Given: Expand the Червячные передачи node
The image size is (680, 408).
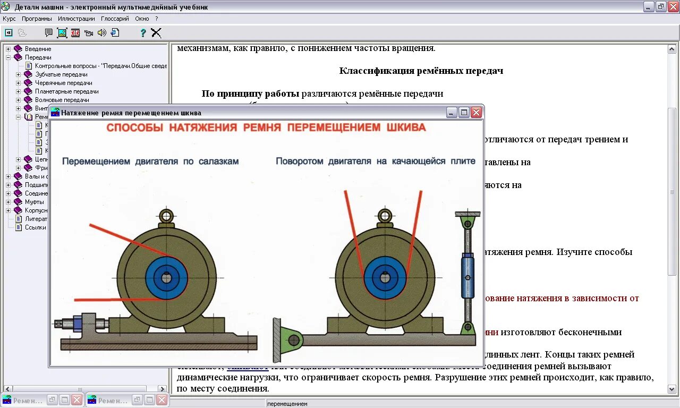Looking at the screenshot, I should [x=18, y=83].
